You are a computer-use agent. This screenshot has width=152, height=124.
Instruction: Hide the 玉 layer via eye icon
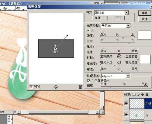tap(126, 115)
